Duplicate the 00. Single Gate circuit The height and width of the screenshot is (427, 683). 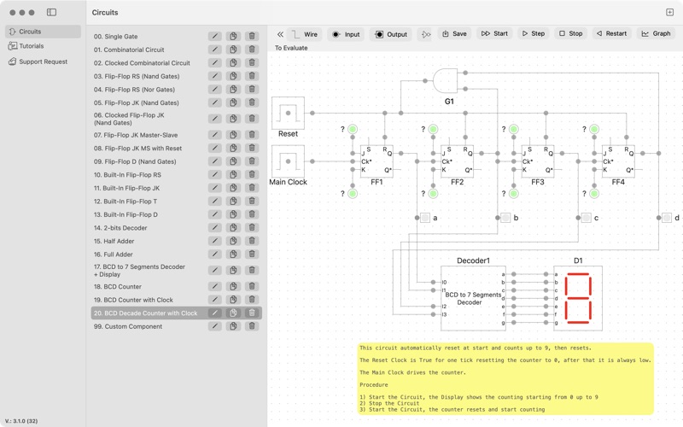(x=233, y=36)
